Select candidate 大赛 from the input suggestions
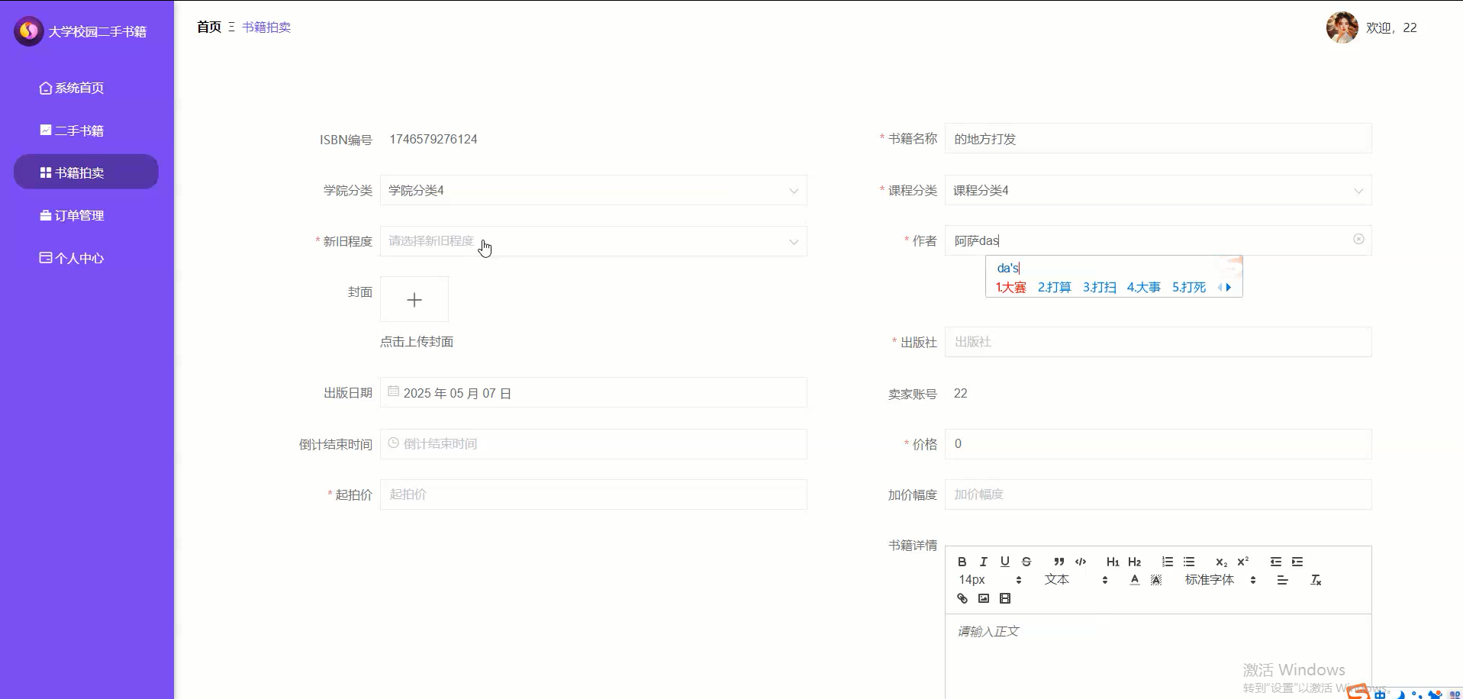Image resolution: width=1463 pixels, height=699 pixels. [1010, 288]
